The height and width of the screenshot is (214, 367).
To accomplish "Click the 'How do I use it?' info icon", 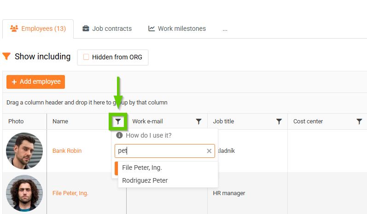I will click(119, 135).
